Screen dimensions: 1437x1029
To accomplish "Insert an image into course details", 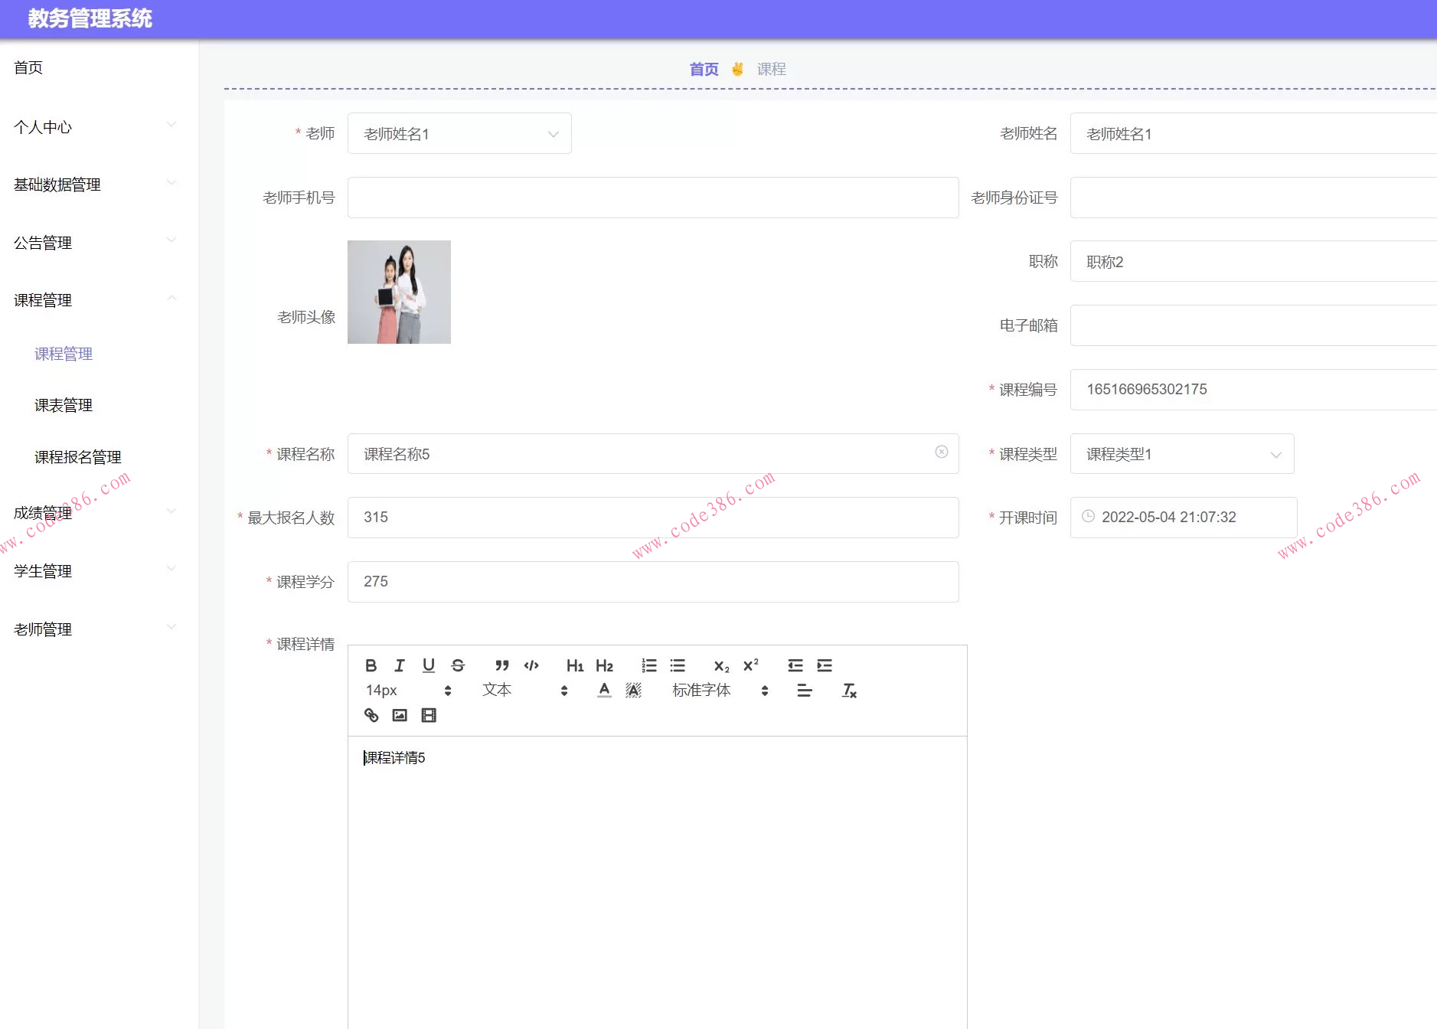I will pyautogui.click(x=399, y=715).
